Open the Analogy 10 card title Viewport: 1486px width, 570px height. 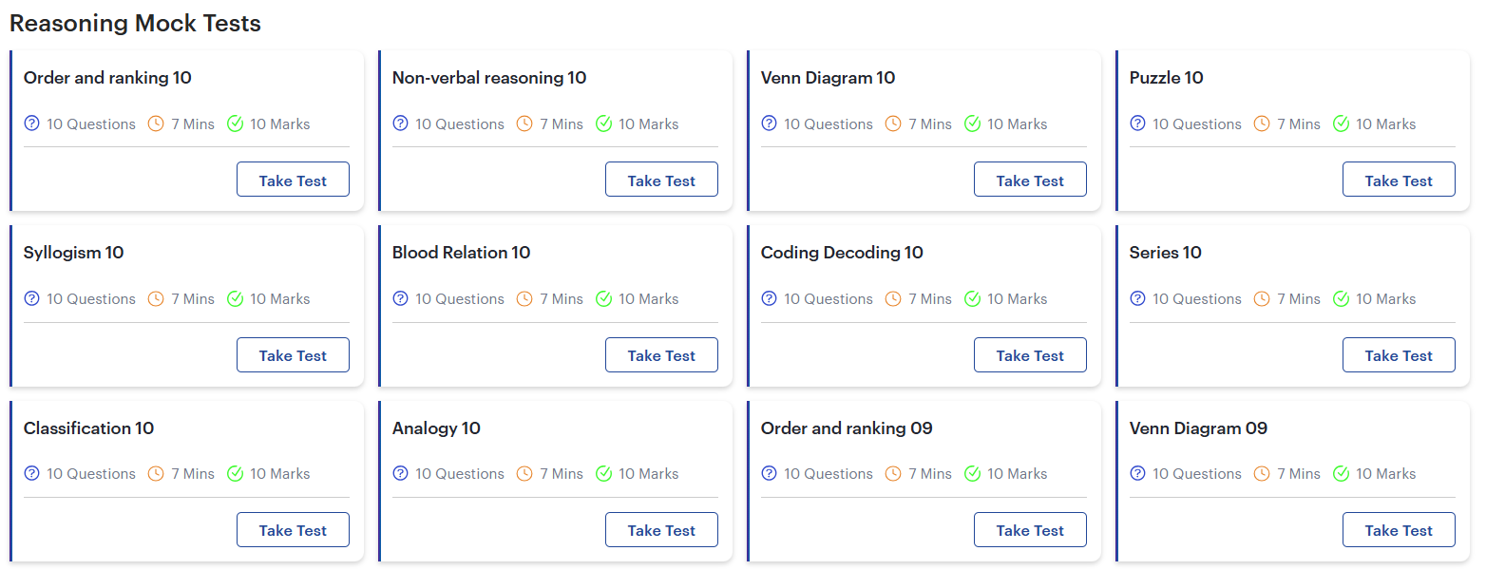(436, 428)
